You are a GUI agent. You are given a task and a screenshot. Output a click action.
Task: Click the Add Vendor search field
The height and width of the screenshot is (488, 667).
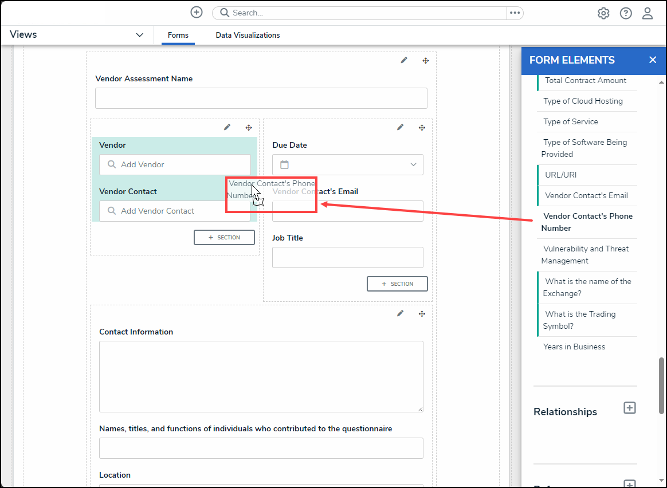175,164
